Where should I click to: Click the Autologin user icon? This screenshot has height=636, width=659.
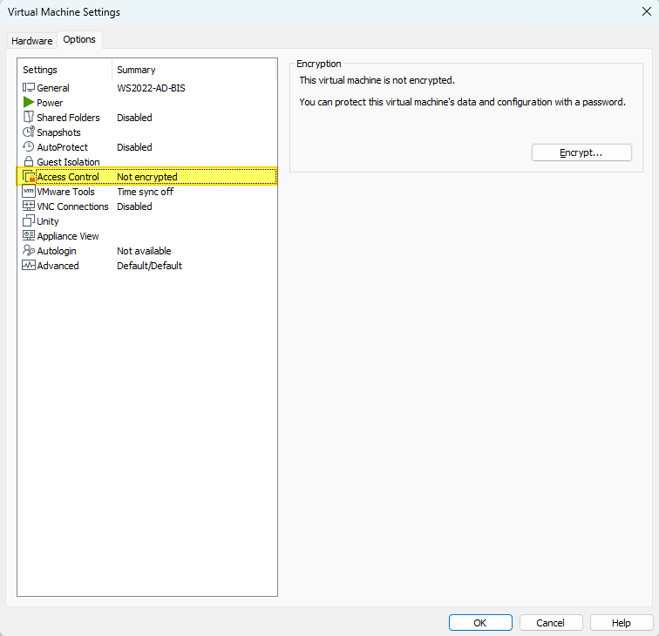tap(28, 251)
